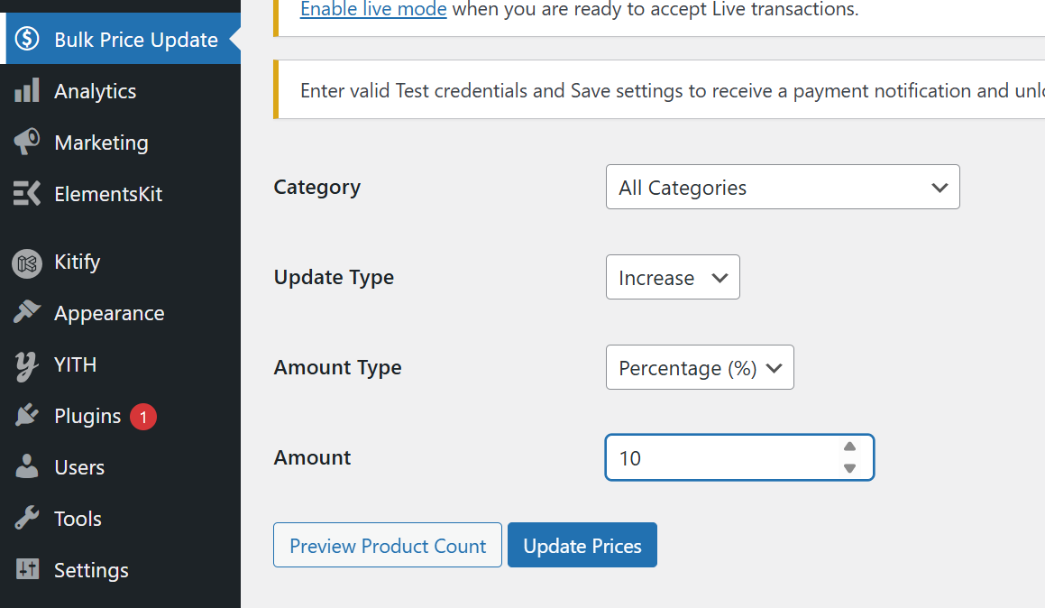Click the ElementsKit logo icon
Screen dimensions: 1045x608
click(x=27, y=194)
